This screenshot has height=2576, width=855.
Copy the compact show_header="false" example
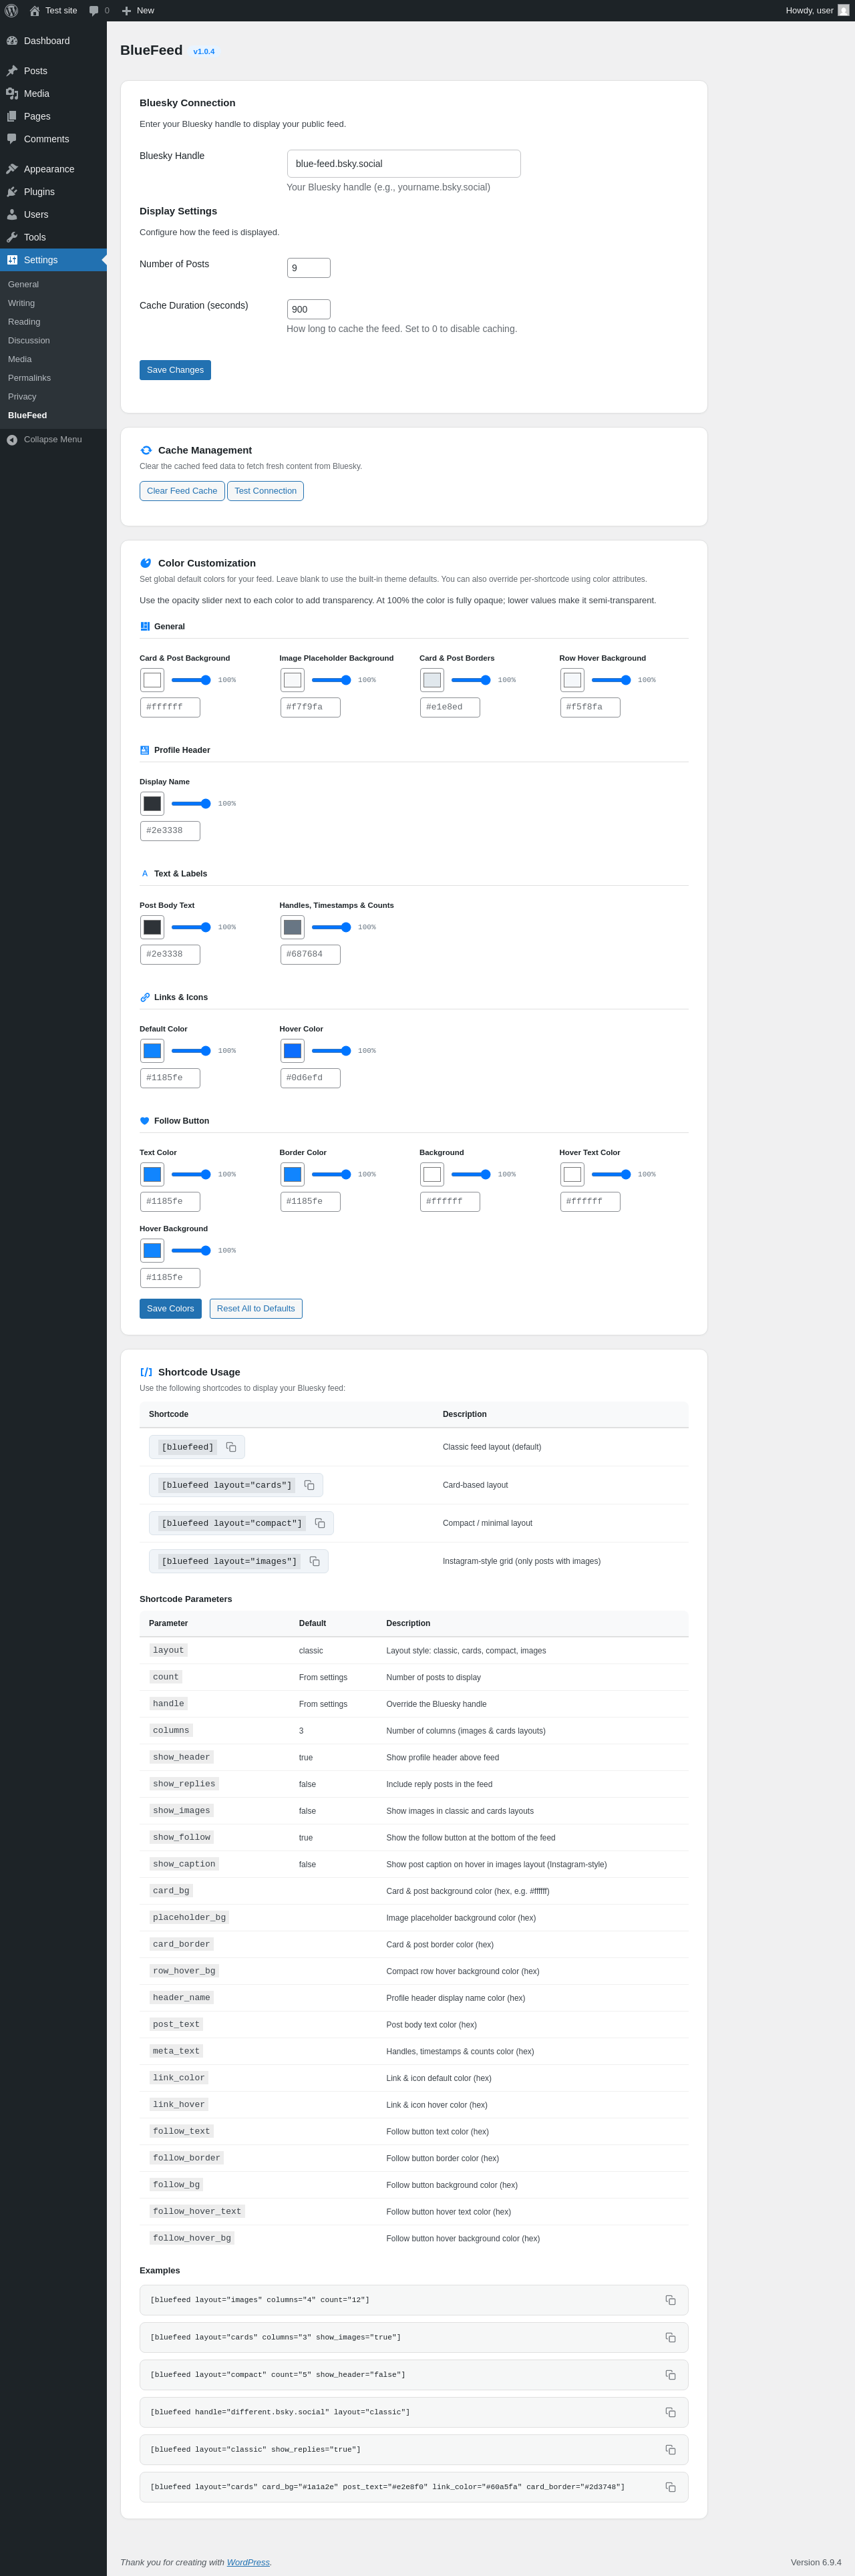click(x=670, y=2375)
